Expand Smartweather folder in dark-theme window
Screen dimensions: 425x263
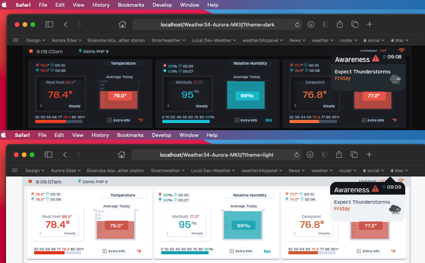[168, 40]
